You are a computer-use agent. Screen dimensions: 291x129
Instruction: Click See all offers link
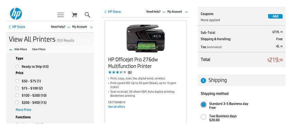pyautogui.click(x=117, y=107)
